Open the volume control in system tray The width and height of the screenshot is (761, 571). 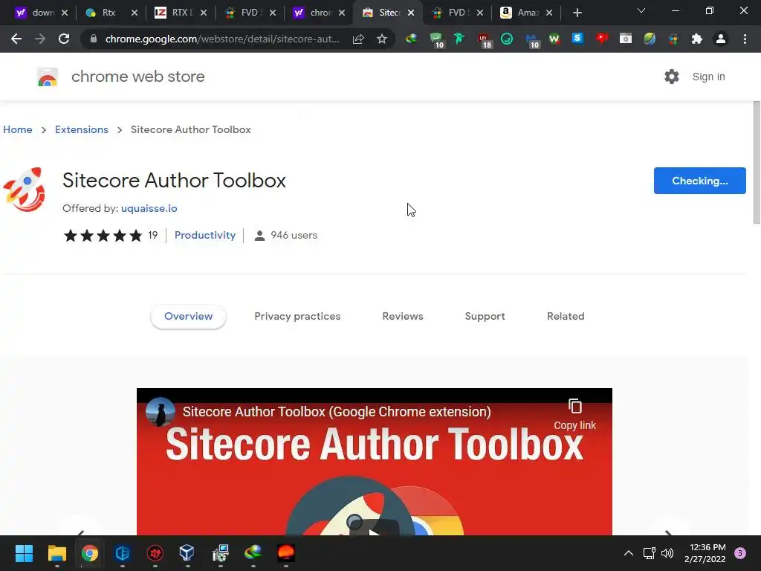click(x=667, y=553)
